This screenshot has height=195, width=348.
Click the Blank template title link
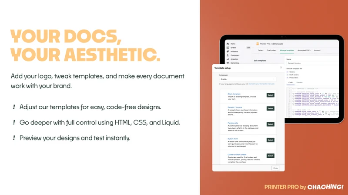[x=234, y=94]
